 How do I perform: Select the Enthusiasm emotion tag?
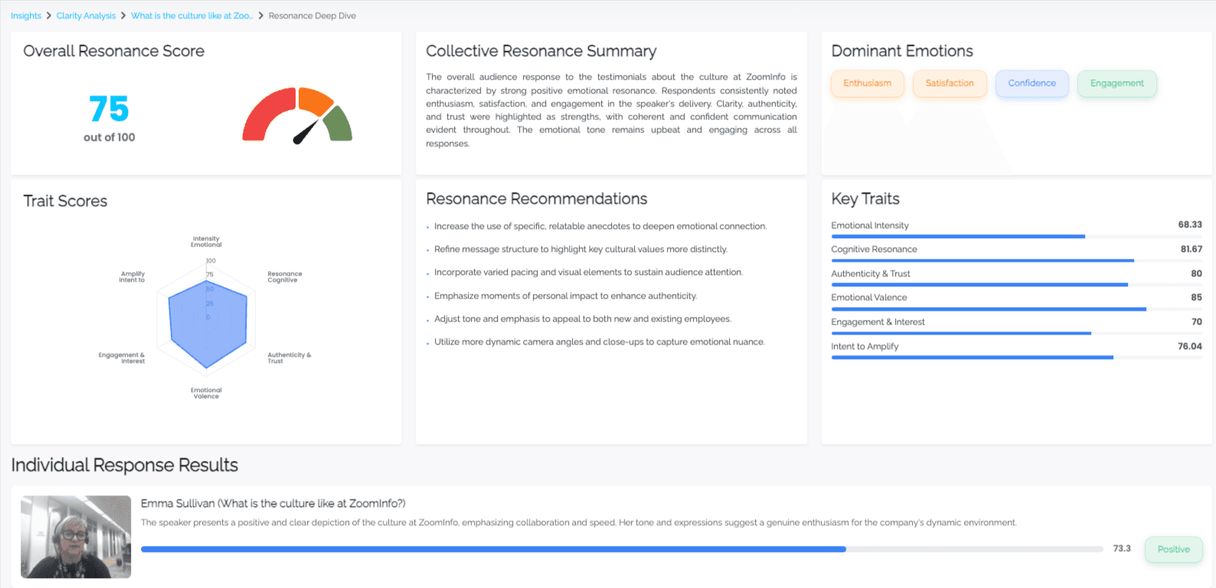[867, 83]
